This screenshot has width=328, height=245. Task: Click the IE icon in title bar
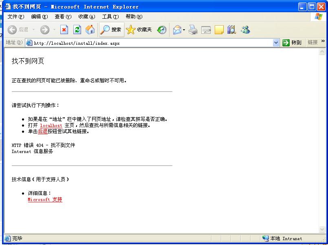(x=8, y=7)
